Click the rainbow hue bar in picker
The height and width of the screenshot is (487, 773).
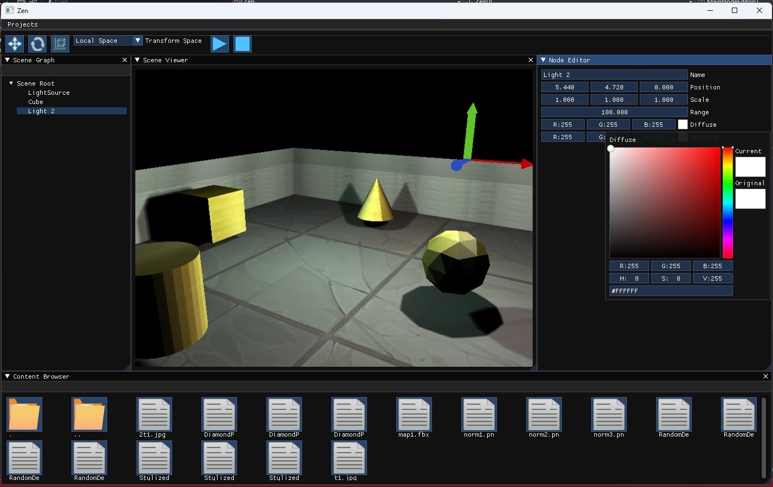click(728, 203)
